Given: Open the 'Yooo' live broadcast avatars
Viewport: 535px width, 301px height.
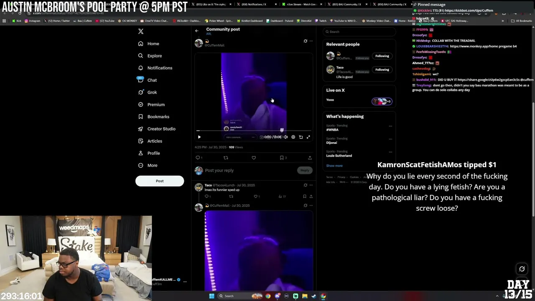Looking at the screenshot, I should tap(382, 101).
